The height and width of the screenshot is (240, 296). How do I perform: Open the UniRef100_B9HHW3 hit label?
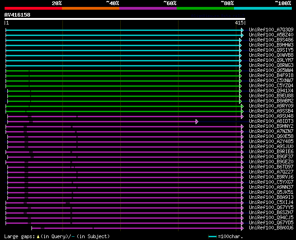coord(271,45)
